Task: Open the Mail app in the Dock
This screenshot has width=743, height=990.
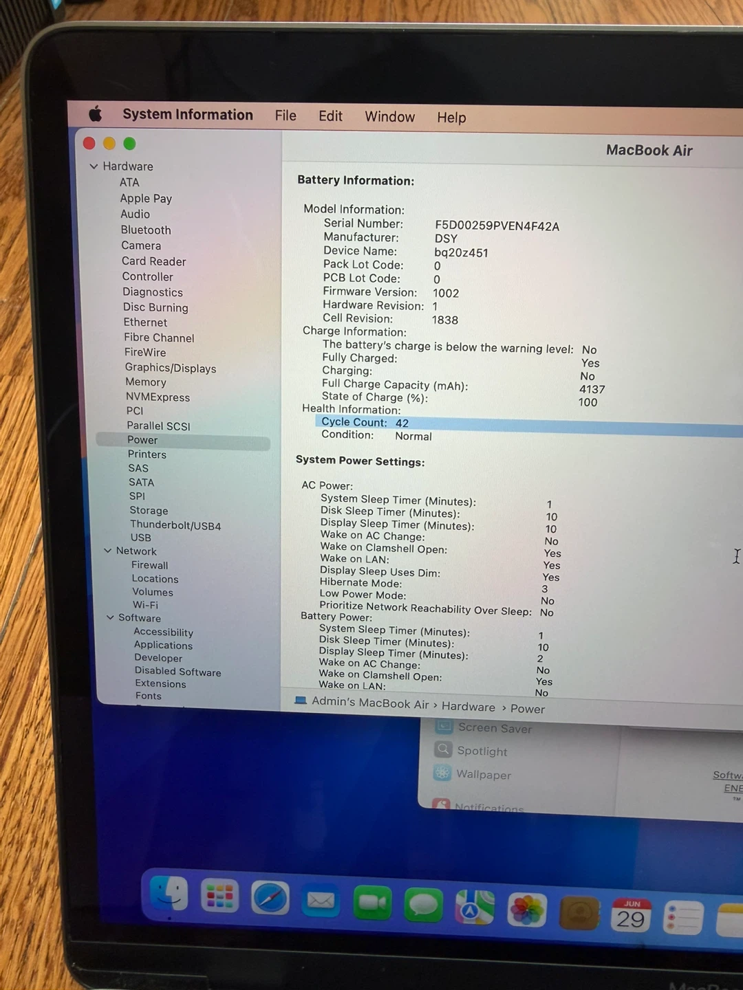Action: click(x=321, y=900)
